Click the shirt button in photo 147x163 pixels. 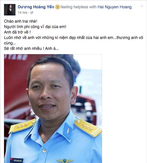click(x=44, y=150)
